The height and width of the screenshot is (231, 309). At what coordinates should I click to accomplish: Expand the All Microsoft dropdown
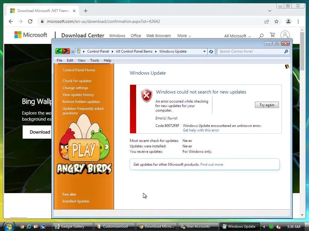237,36
